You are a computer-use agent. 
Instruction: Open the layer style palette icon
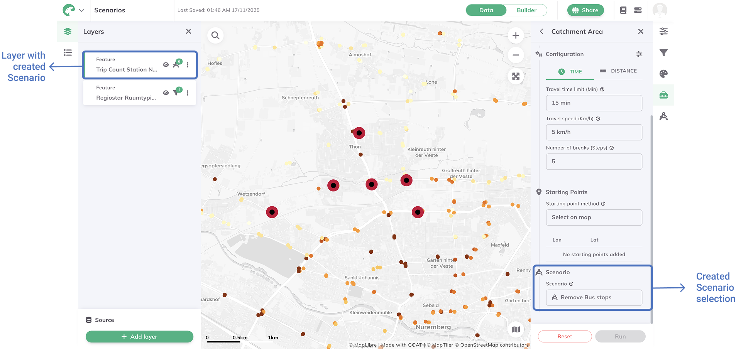tap(663, 74)
